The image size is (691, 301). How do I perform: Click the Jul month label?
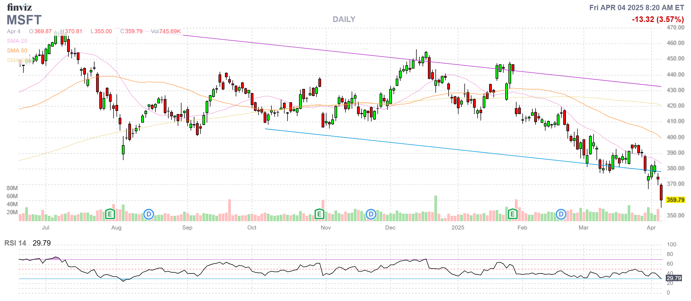pyautogui.click(x=46, y=228)
